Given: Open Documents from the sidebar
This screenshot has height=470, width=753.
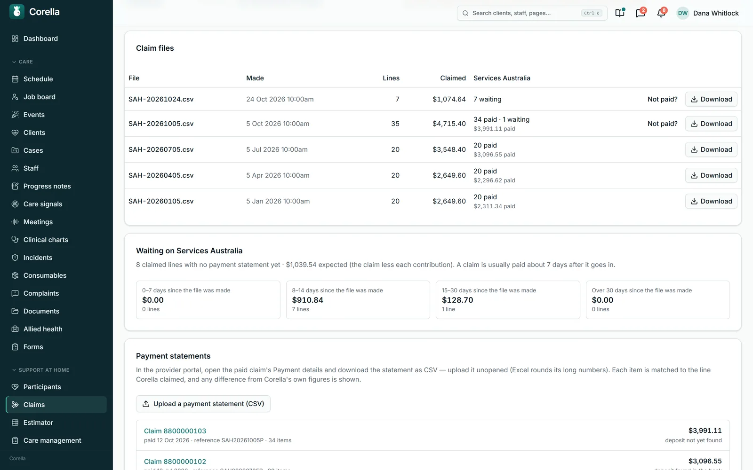Looking at the screenshot, I should [56, 311].
